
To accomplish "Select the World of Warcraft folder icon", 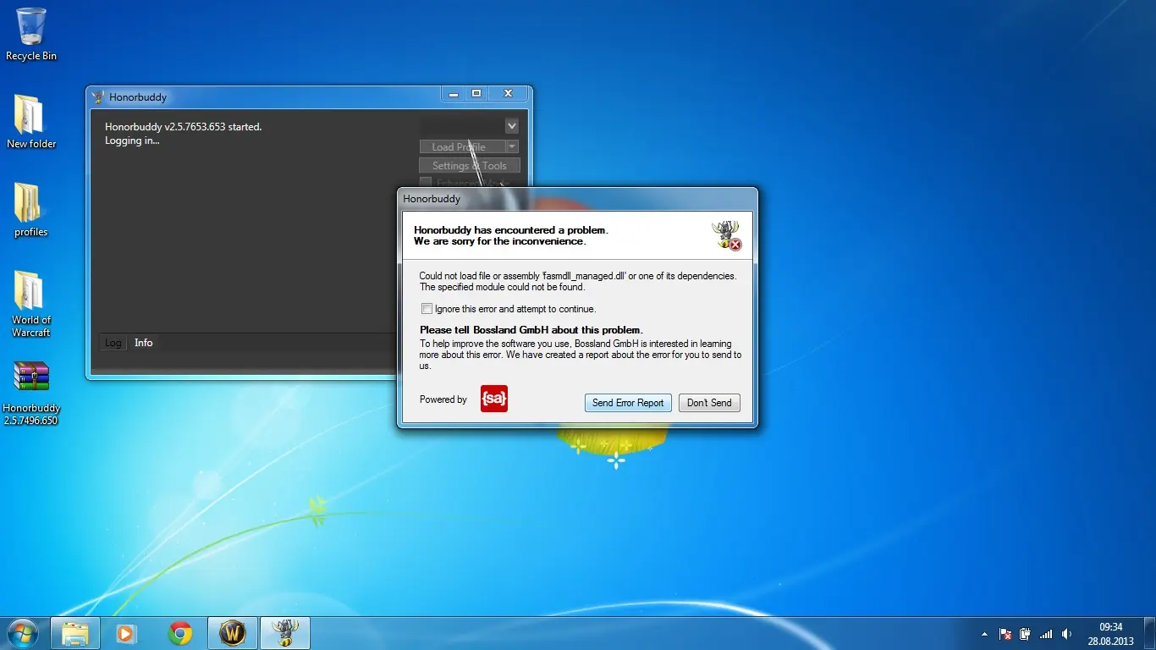I will (31, 303).
